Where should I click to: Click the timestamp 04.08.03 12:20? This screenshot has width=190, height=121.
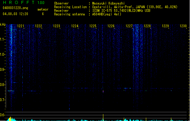tap(15, 14)
